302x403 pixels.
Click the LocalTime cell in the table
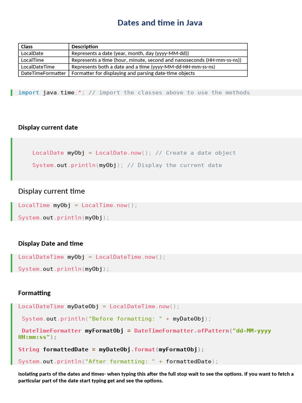(x=33, y=60)
